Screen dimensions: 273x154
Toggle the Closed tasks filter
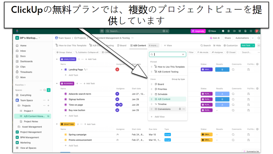[x=231, y=52]
